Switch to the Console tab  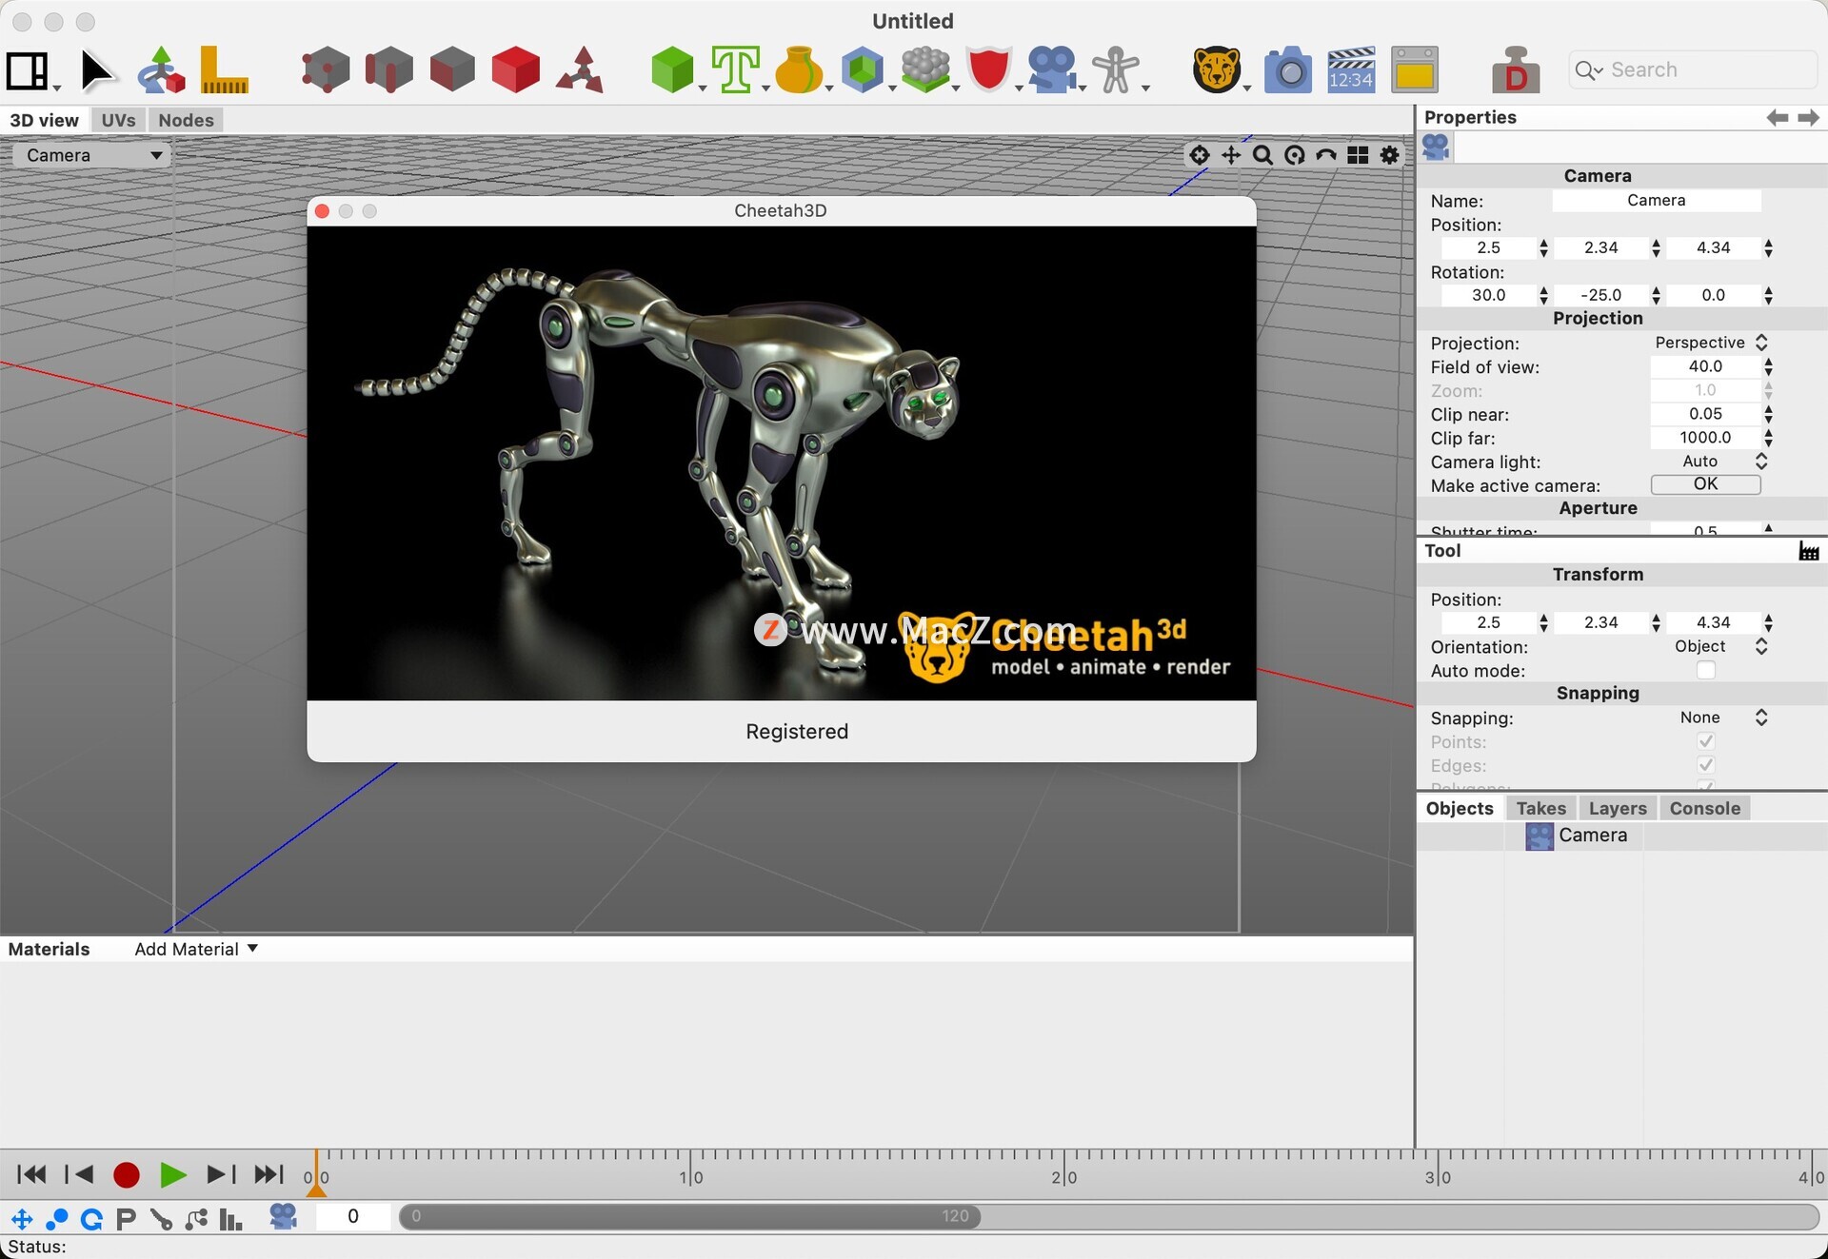click(1704, 808)
